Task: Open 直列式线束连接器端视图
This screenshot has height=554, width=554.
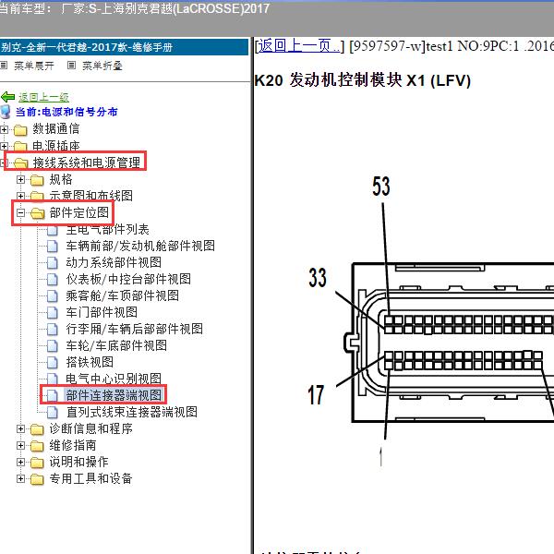Action: coord(131,412)
